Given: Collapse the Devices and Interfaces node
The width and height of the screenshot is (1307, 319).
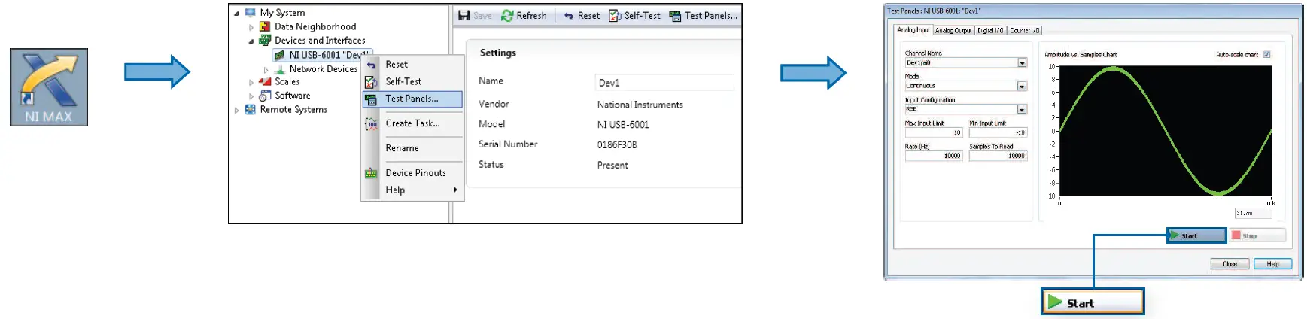Looking at the screenshot, I should click(x=251, y=41).
